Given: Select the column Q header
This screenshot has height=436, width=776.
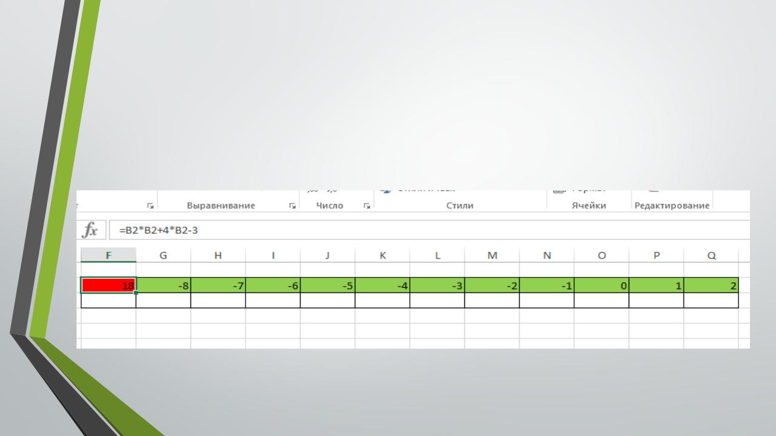Looking at the screenshot, I should [x=711, y=255].
